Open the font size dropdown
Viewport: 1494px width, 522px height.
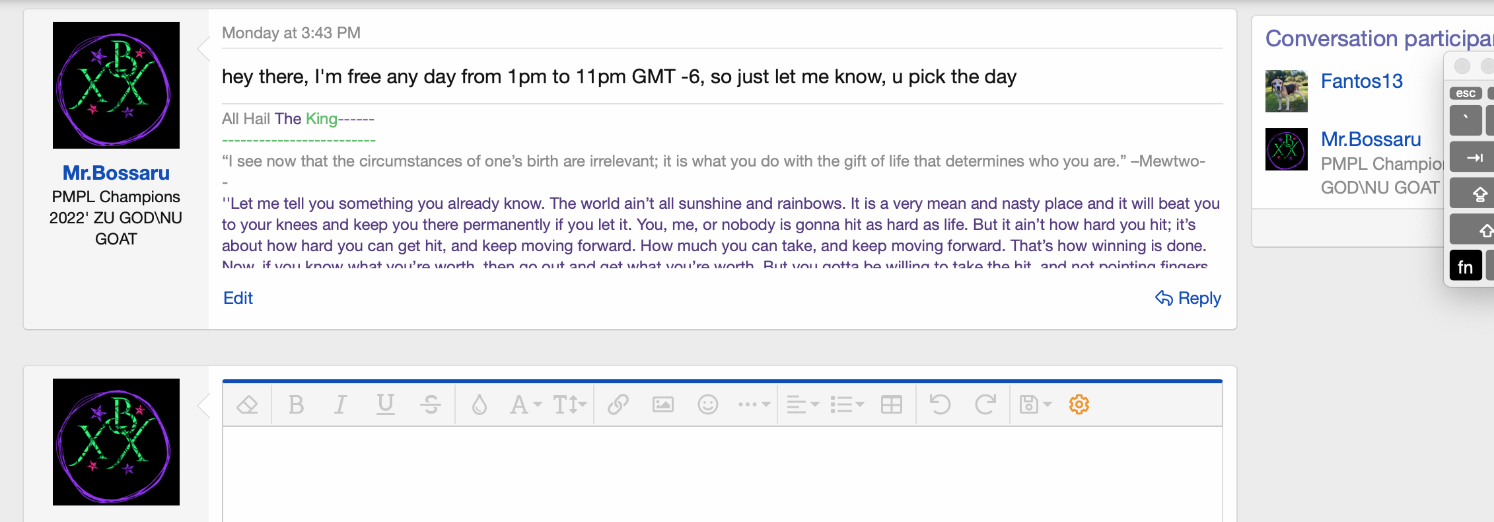(569, 404)
